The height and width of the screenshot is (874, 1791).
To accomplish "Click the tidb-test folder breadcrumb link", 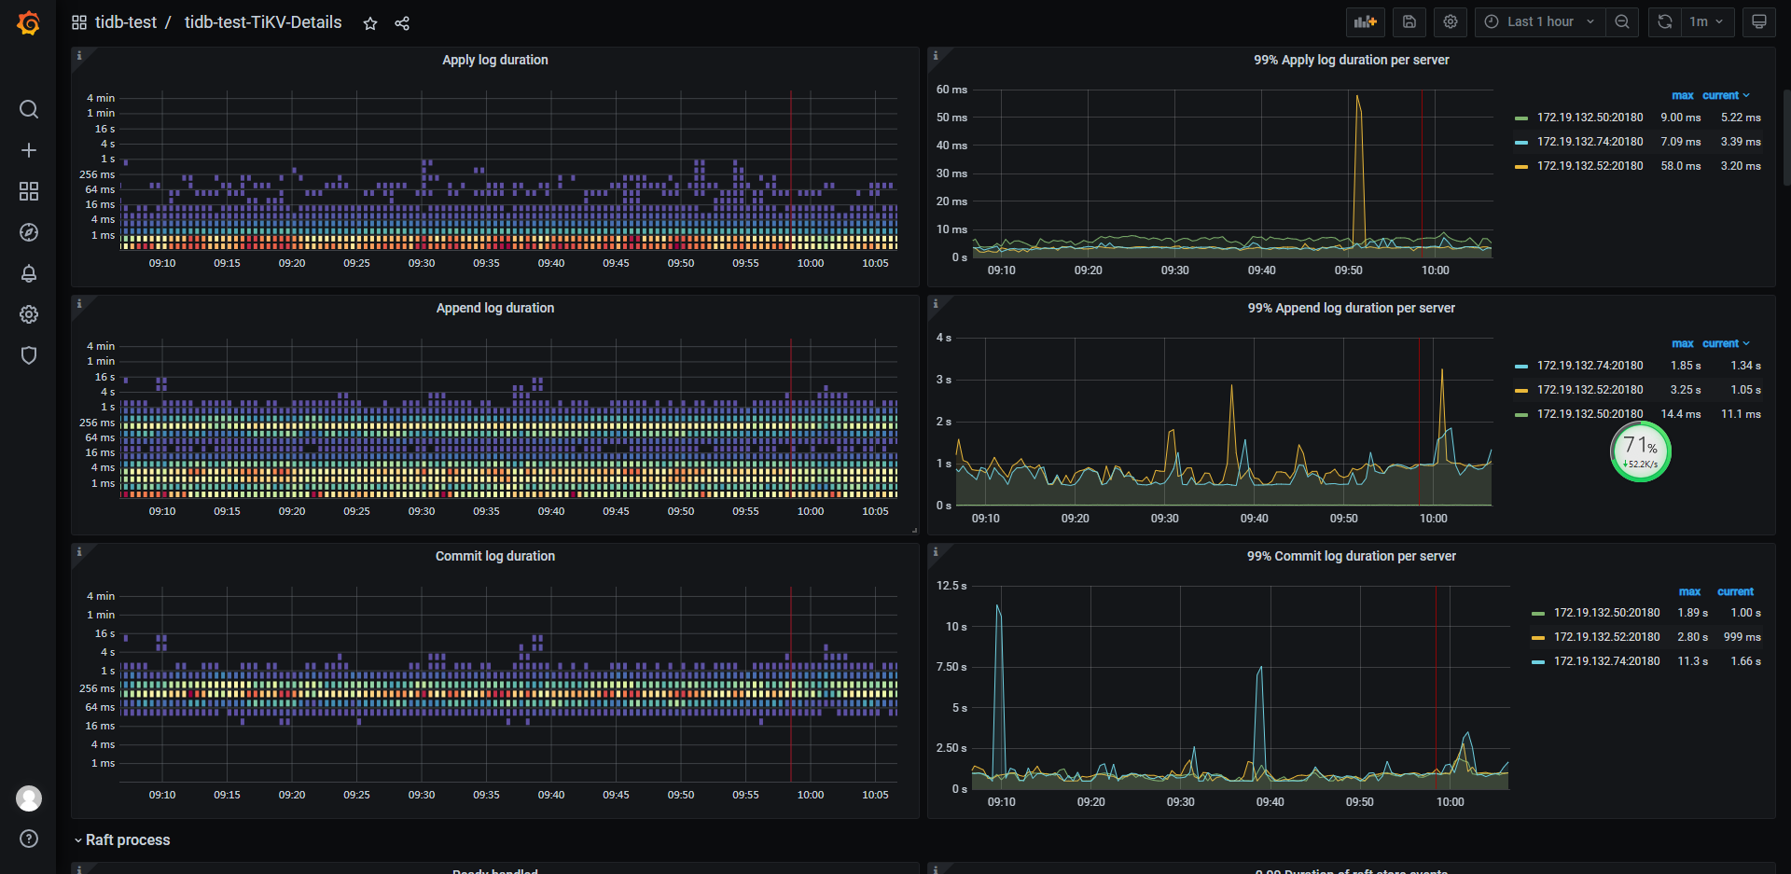I will [x=125, y=22].
